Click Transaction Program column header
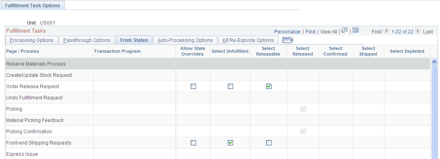440x159 pixels. [x=117, y=51]
